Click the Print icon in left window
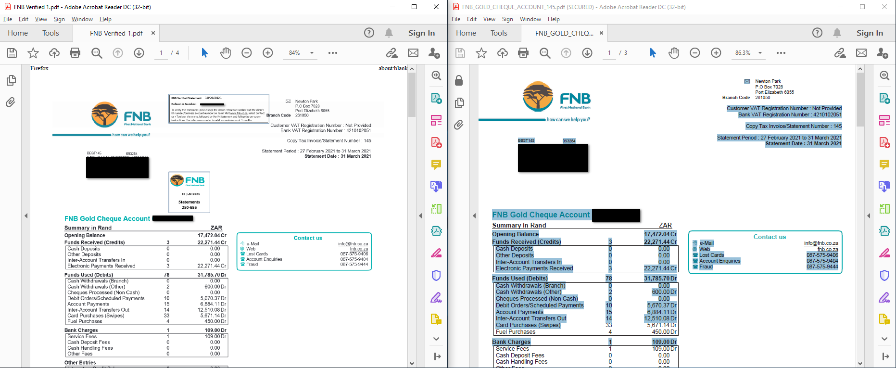Screen dimensions: 896x368 pyautogui.click(x=75, y=53)
